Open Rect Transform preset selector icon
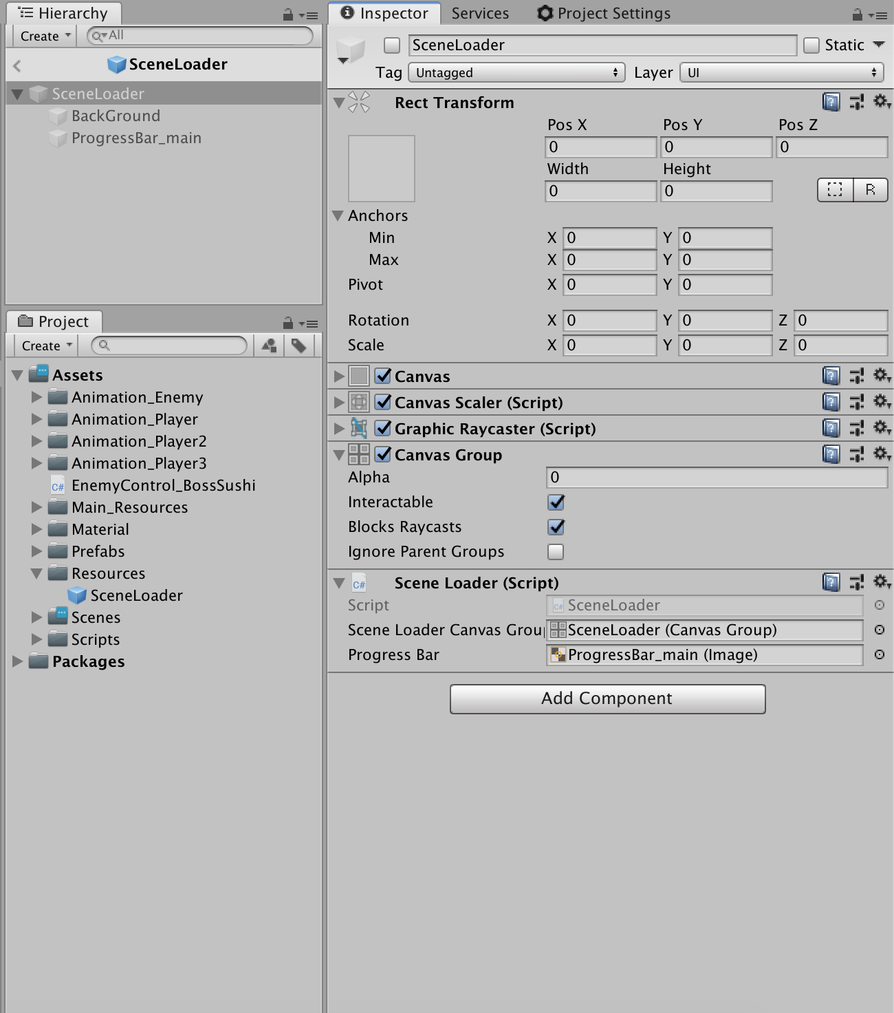Viewport: 894px width, 1013px height. click(x=856, y=103)
